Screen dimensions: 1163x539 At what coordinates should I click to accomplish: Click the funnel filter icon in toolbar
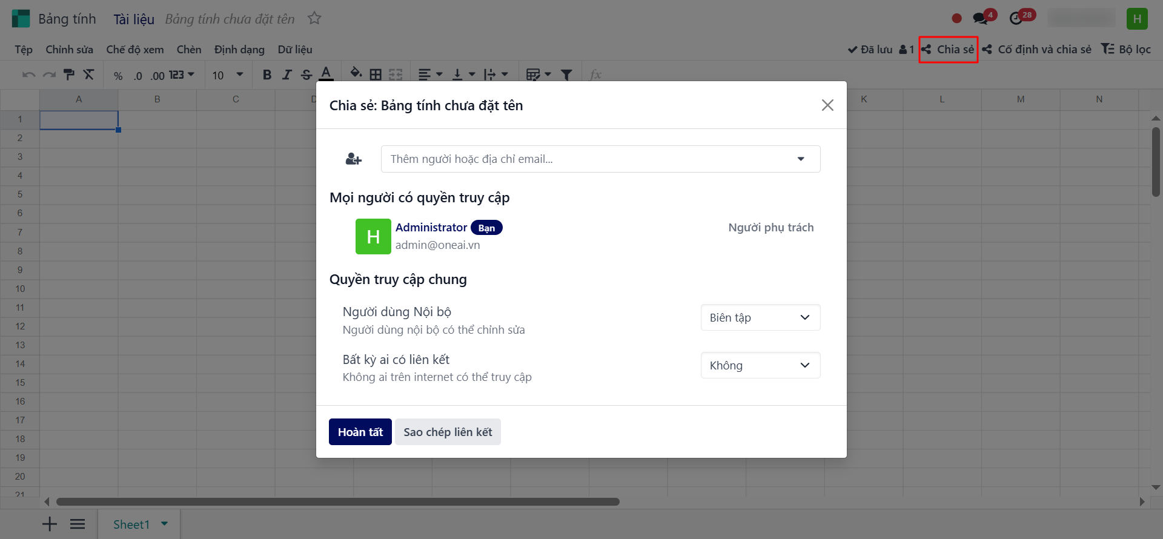pos(566,74)
